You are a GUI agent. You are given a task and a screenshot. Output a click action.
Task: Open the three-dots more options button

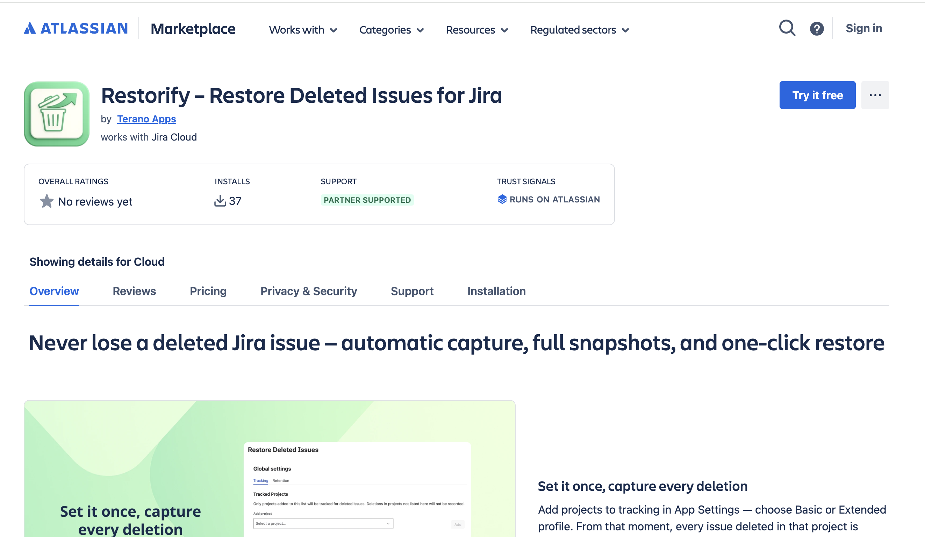[x=875, y=95]
